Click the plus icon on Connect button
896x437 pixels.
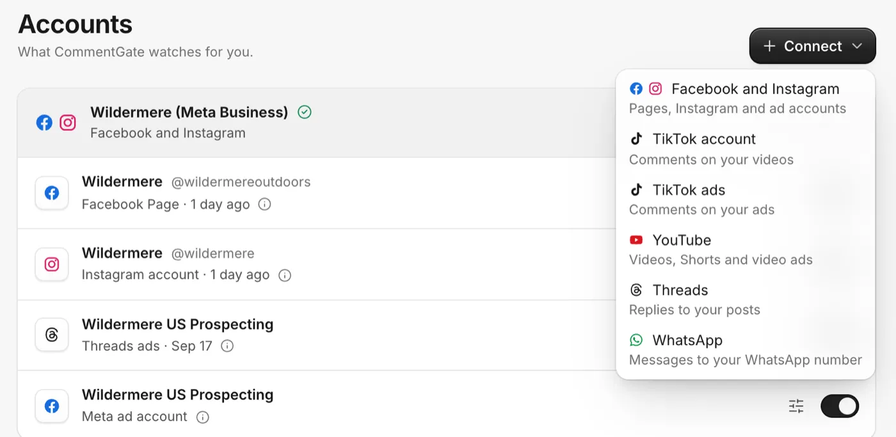[770, 46]
